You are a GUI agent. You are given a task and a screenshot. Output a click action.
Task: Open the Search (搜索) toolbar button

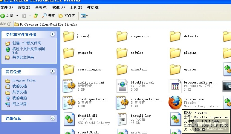pos(49,16)
